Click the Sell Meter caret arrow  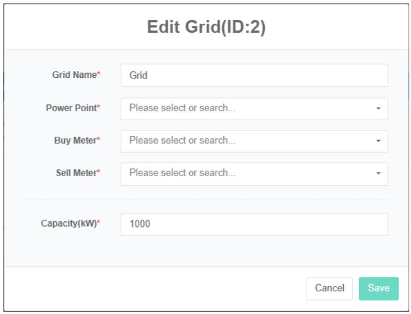pyautogui.click(x=379, y=174)
